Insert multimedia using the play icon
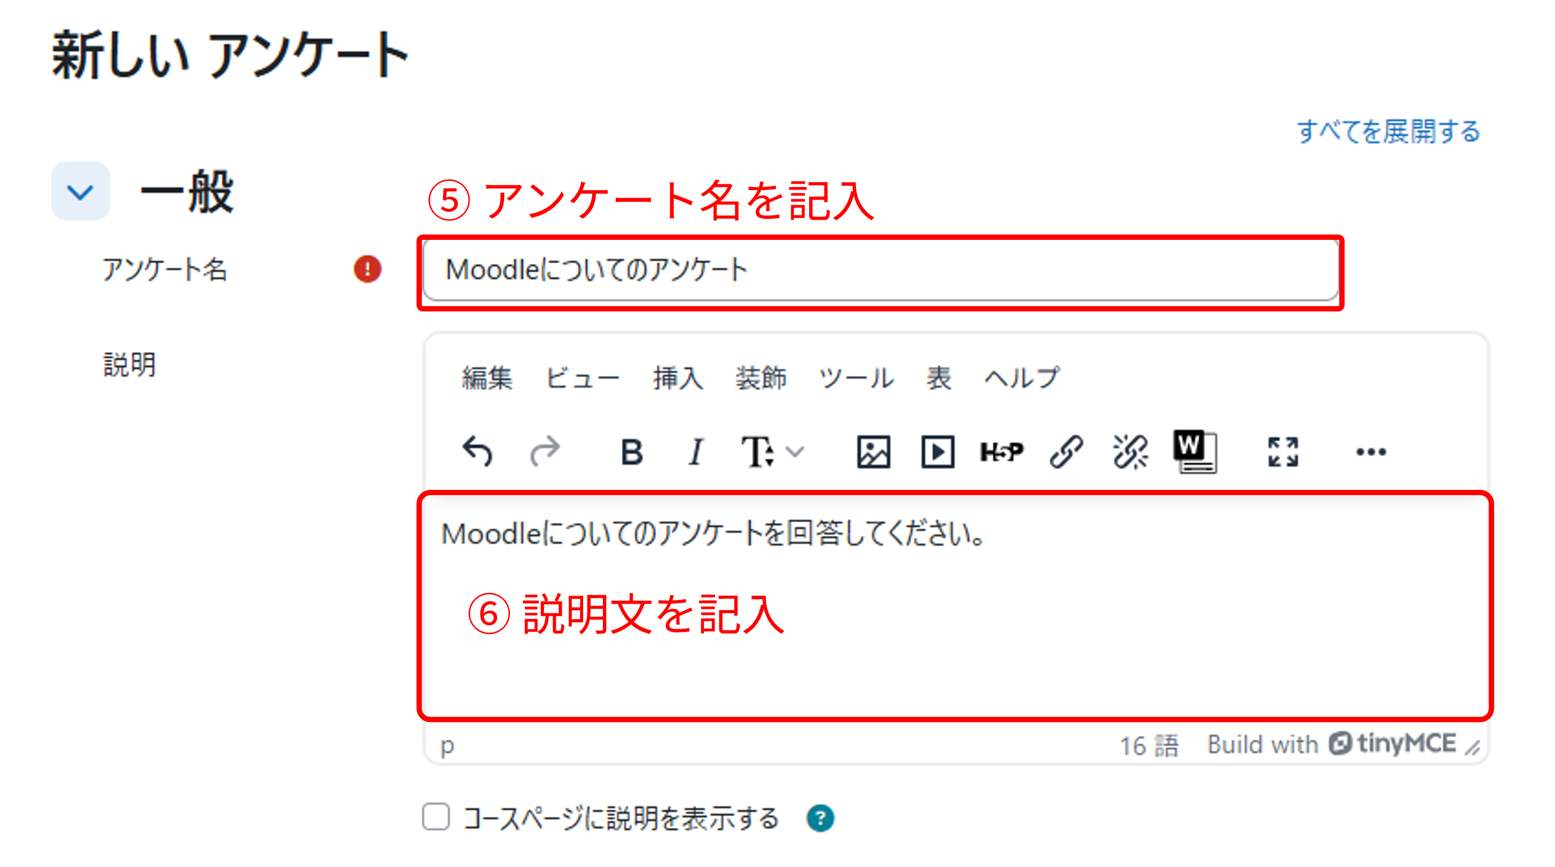 click(x=938, y=451)
